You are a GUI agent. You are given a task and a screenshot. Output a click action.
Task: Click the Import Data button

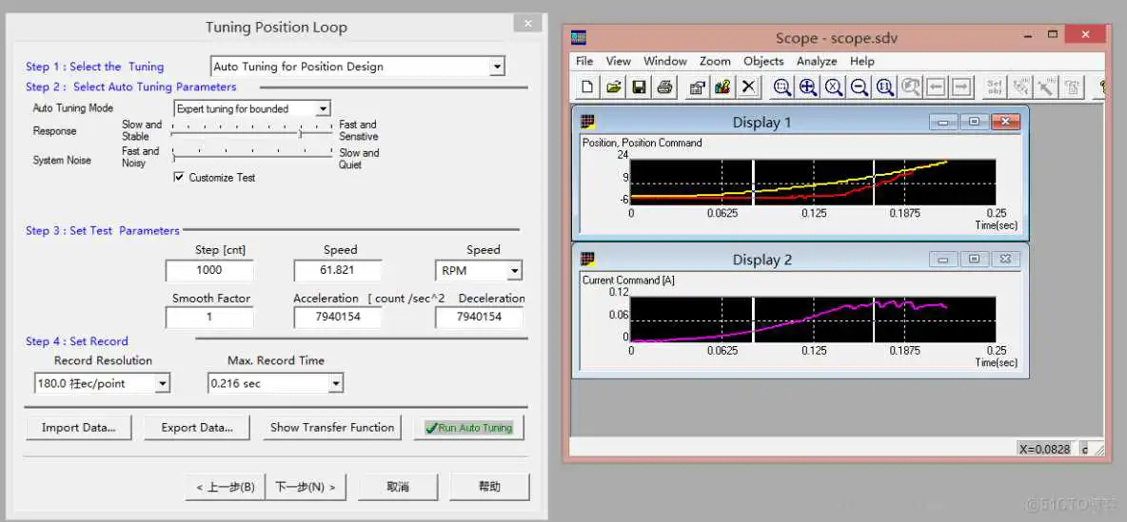tap(78, 427)
